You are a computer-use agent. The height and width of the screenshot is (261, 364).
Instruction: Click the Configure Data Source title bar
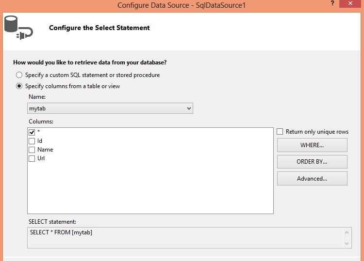pyautogui.click(x=182, y=5)
